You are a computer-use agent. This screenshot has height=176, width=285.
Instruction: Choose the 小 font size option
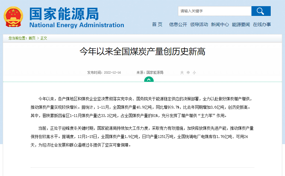(194, 72)
